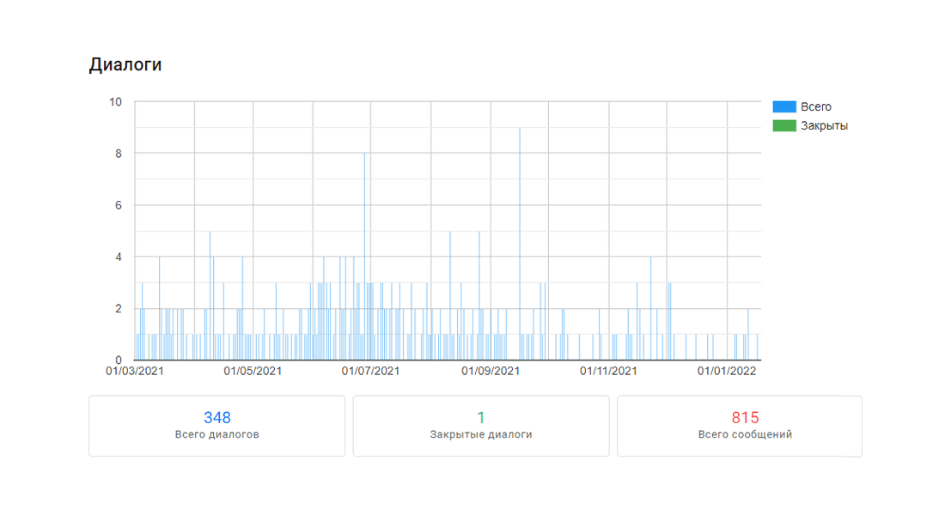Click the y-axis value 6

(x=119, y=205)
